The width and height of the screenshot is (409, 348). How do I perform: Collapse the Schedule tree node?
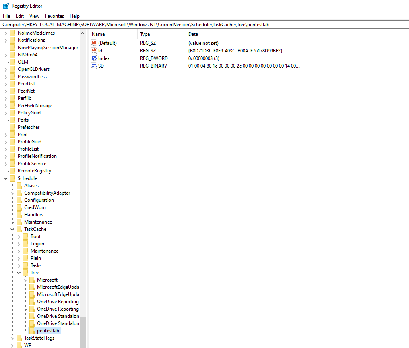click(6, 178)
